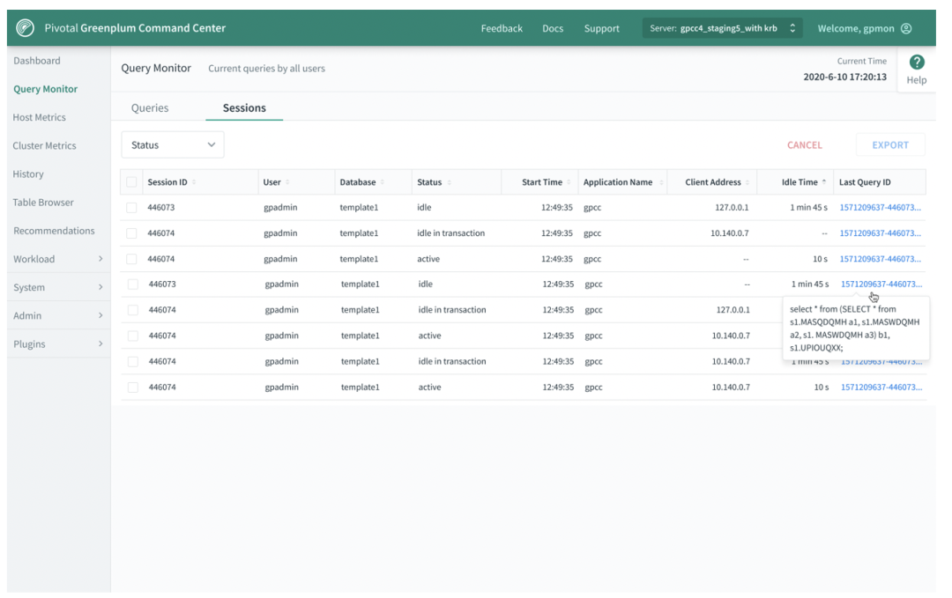This screenshot has height=598, width=952.
Task: Sort by the Session ID column arrows
Action: (194, 182)
